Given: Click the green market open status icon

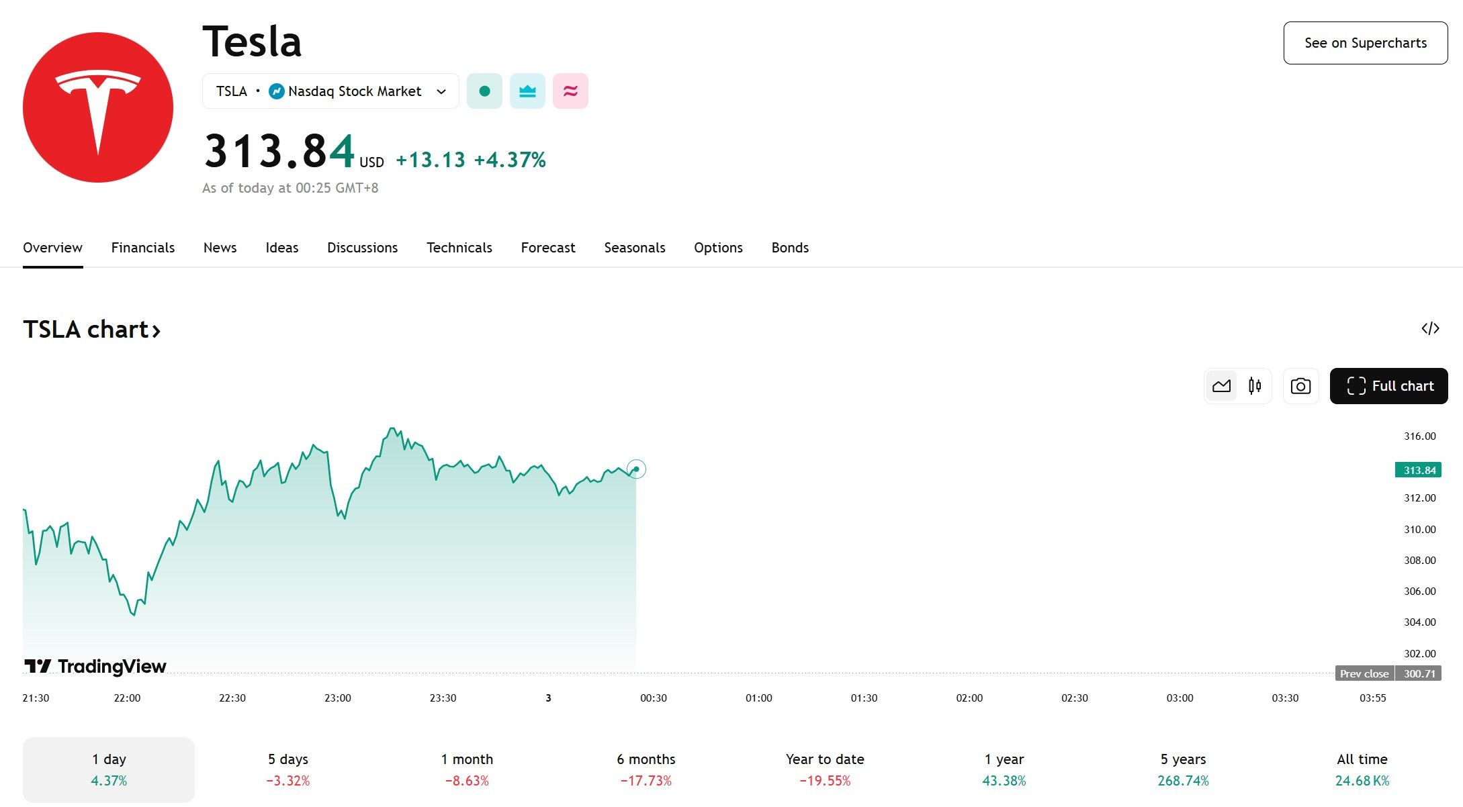Looking at the screenshot, I should [x=484, y=91].
